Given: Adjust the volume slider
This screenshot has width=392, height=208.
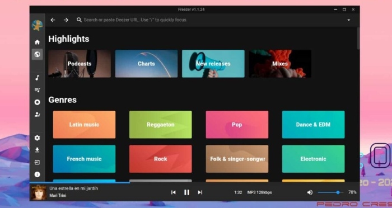Looking at the screenshot, I should click(x=330, y=192).
